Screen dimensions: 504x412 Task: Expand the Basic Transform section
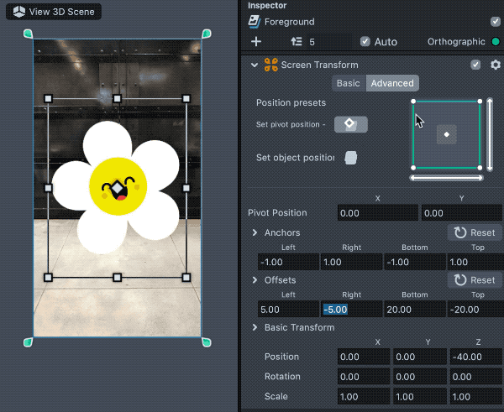pos(255,327)
